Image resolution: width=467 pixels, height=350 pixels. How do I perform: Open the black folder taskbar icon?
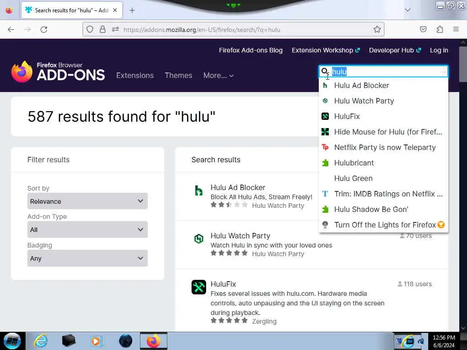click(68, 341)
